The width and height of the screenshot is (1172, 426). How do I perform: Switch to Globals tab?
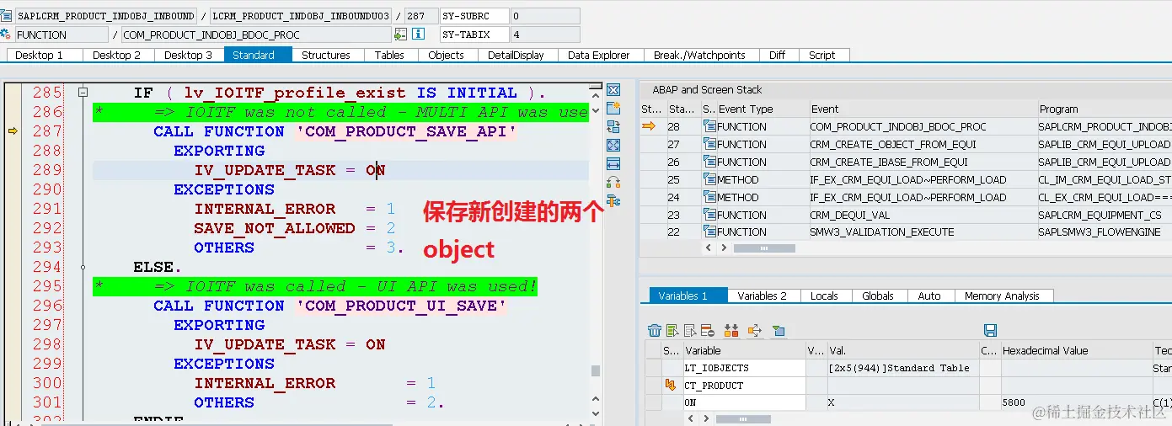point(878,296)
